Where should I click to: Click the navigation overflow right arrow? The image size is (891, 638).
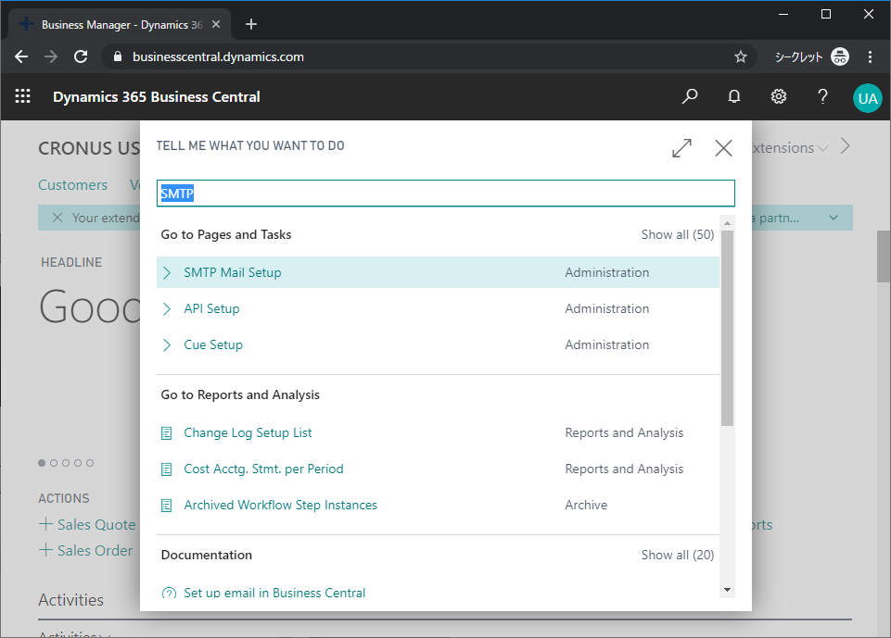tap(846, 146)
